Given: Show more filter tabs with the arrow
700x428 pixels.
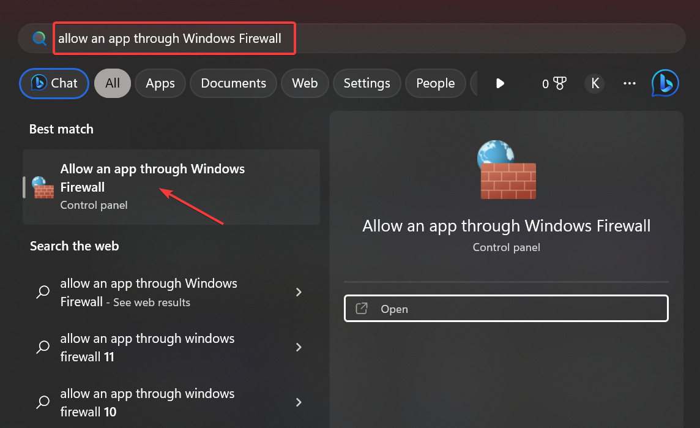Looking at the screenshot, I should point(500,83).
